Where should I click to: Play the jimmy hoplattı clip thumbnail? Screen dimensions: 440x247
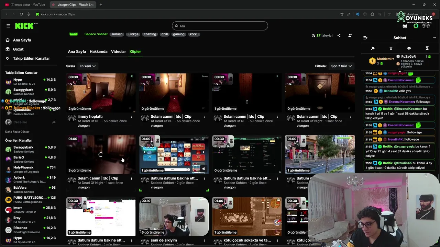101,93
